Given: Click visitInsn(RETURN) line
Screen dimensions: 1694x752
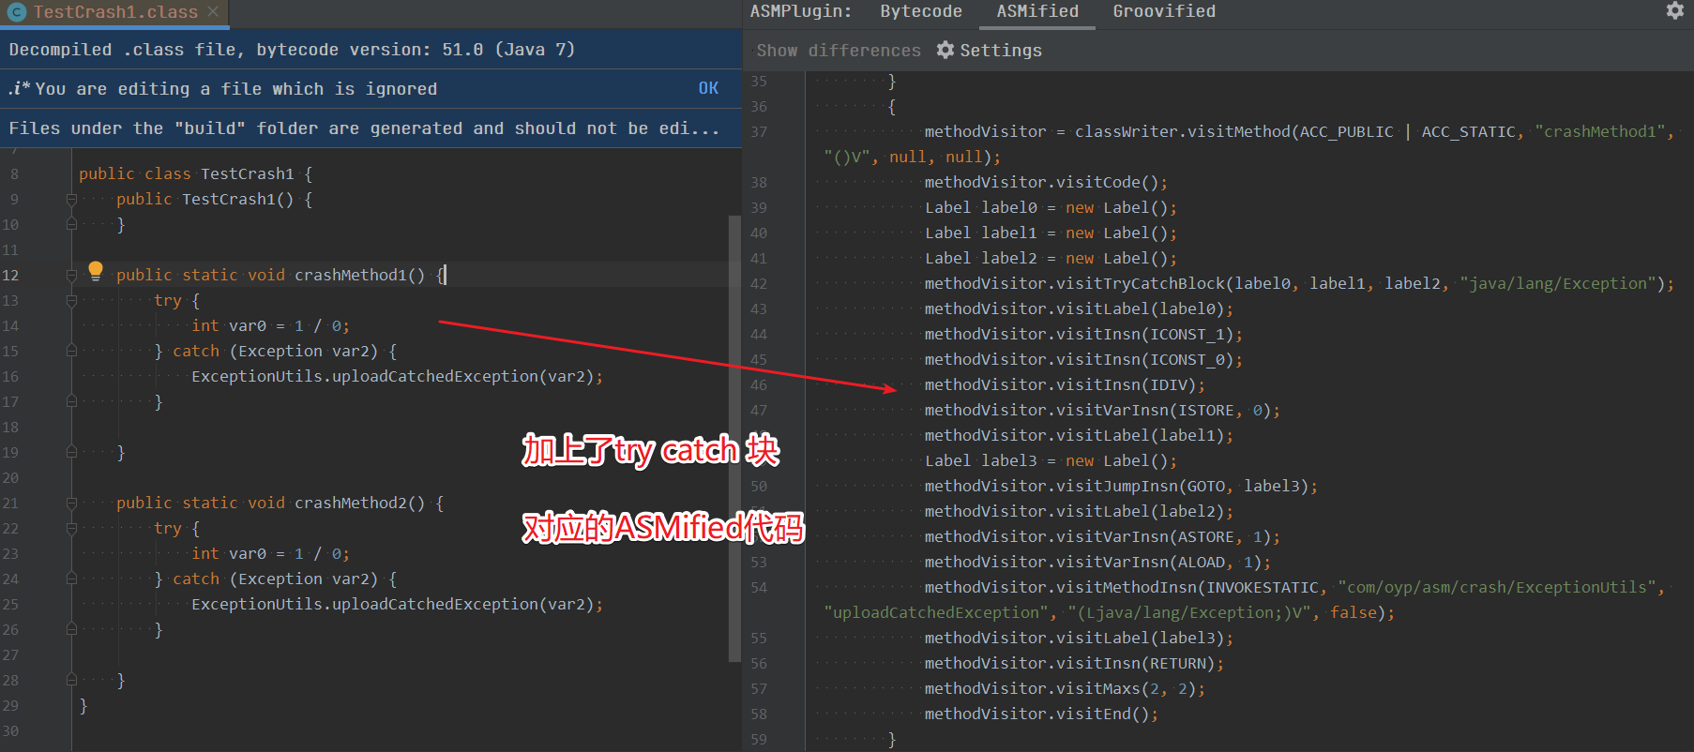Looking at the screenshot, I should pyautogui.click(x=1074, y=663).
